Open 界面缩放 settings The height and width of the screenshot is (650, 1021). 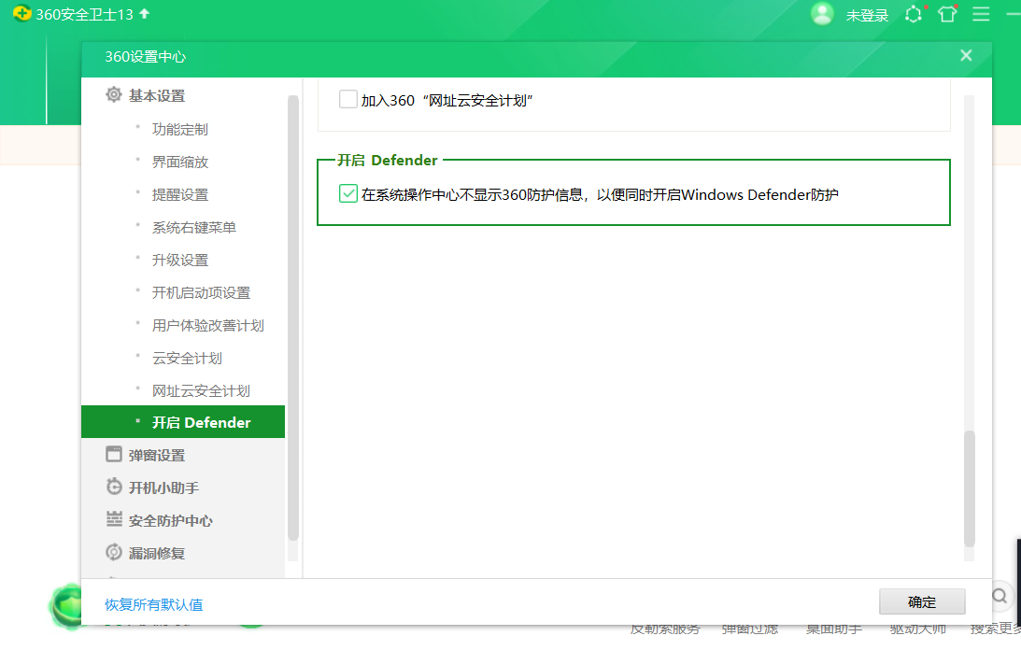click(x=180, y=162)
